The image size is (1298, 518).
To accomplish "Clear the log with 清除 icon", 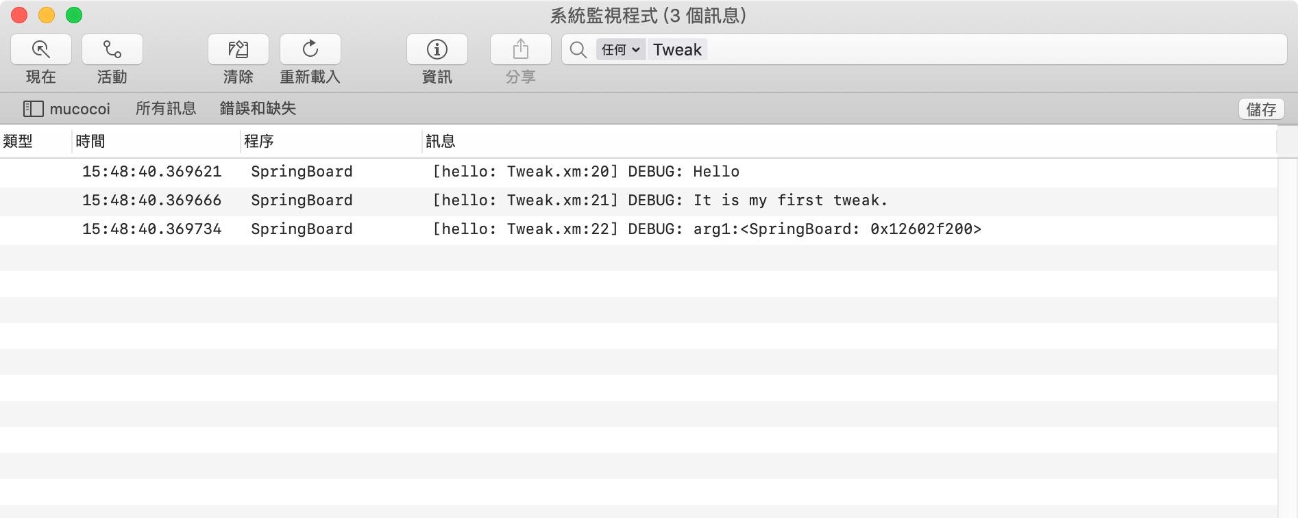I will click(238, 49).
